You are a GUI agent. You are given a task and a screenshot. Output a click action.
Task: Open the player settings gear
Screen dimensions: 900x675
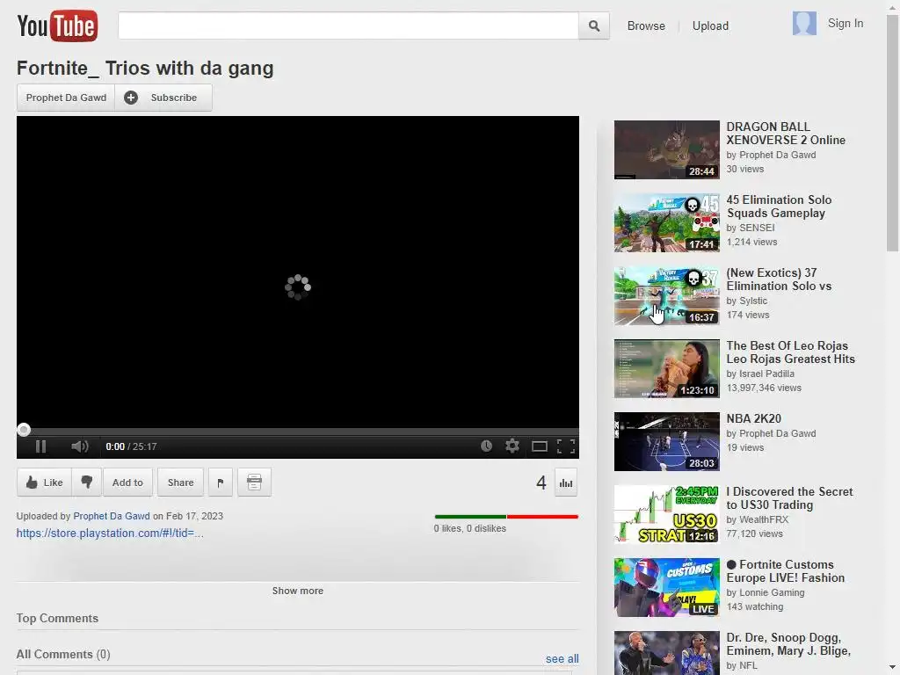(512, 446)
